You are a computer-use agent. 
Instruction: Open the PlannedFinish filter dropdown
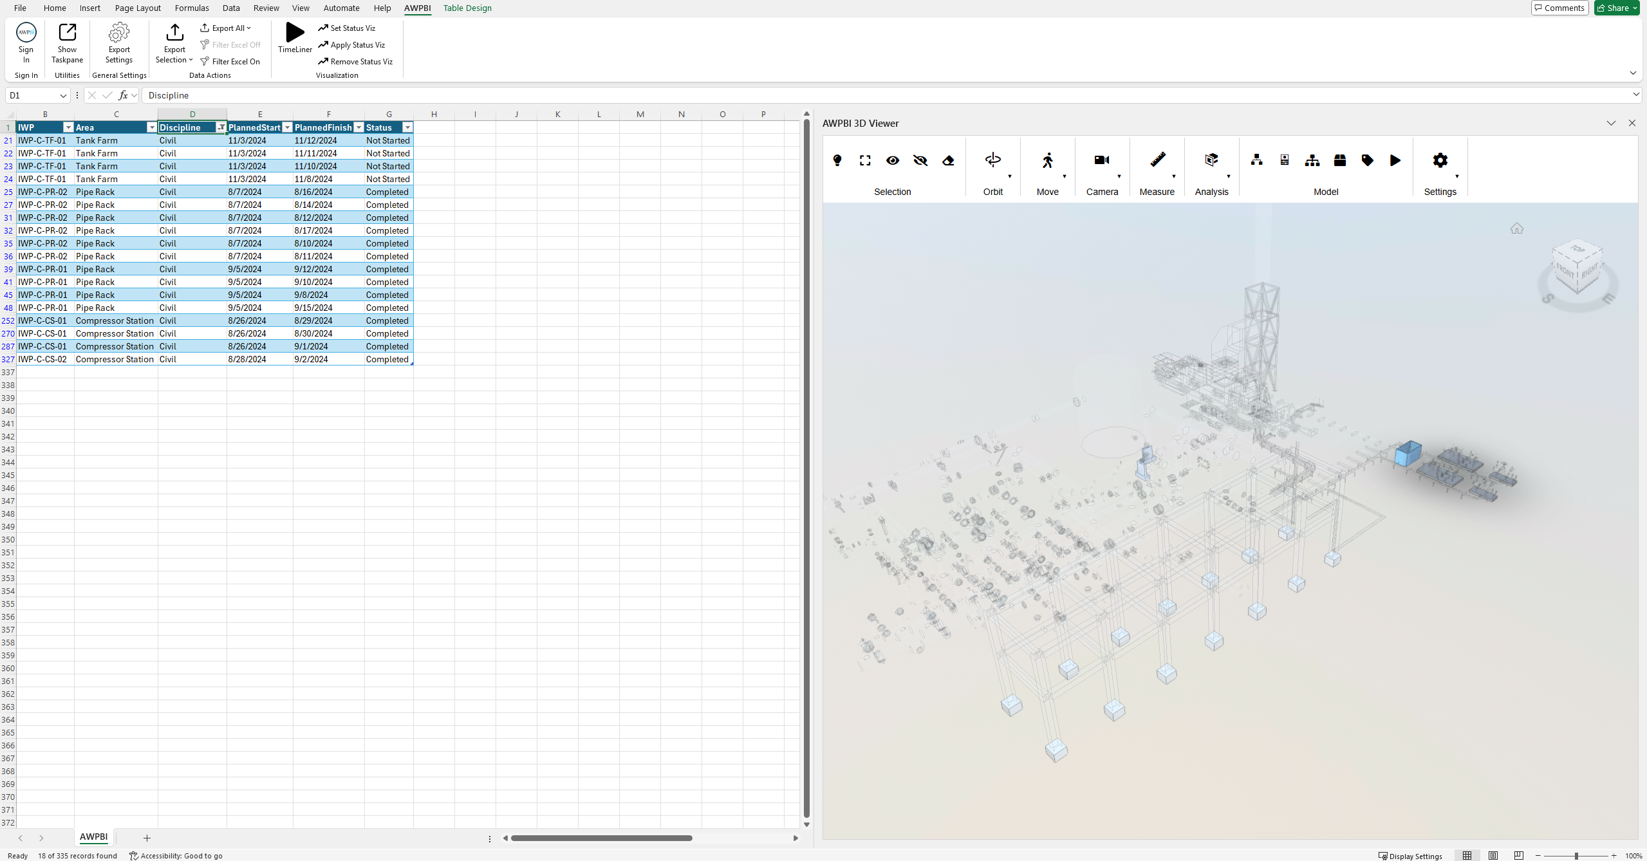tap(359, 127)
